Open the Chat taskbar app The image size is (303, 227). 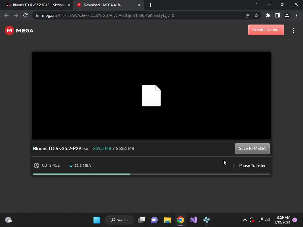click(x=154, y=220)
